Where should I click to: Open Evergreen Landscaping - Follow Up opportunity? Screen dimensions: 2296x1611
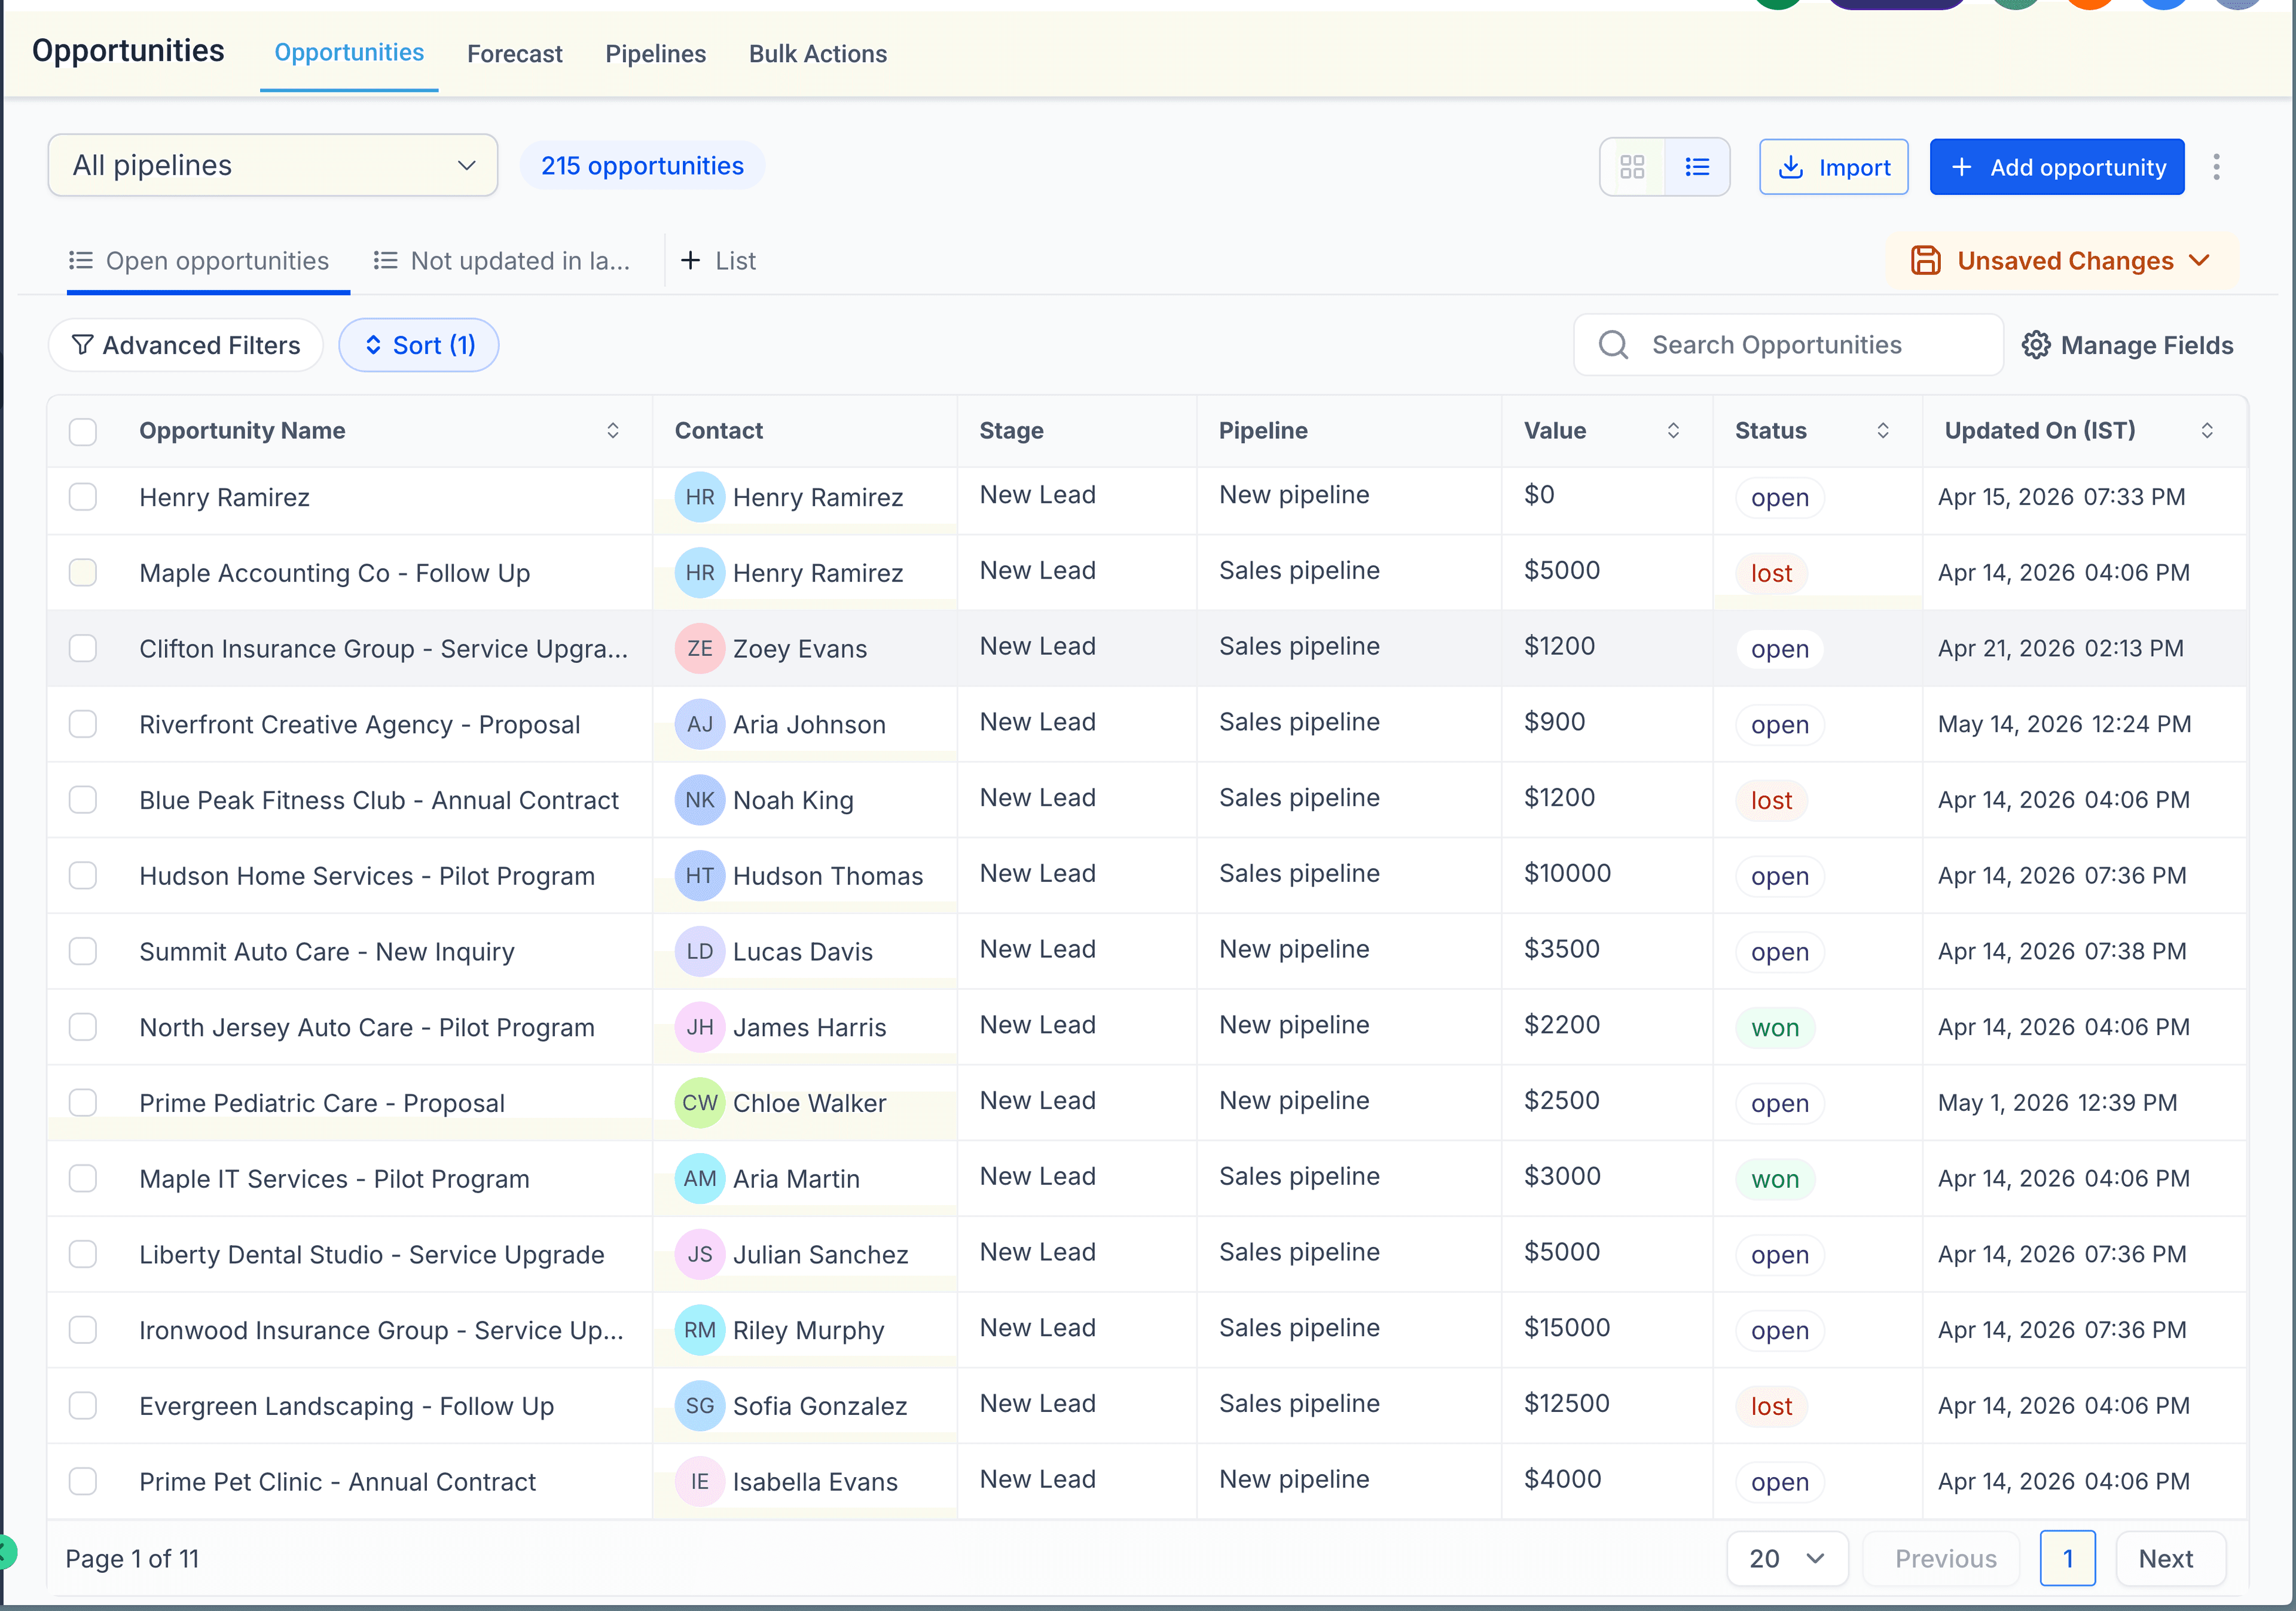(x=347, y=1407)
